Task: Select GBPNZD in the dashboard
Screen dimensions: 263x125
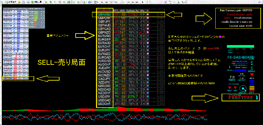Action: pyautogui.click(x=104, y=32)
